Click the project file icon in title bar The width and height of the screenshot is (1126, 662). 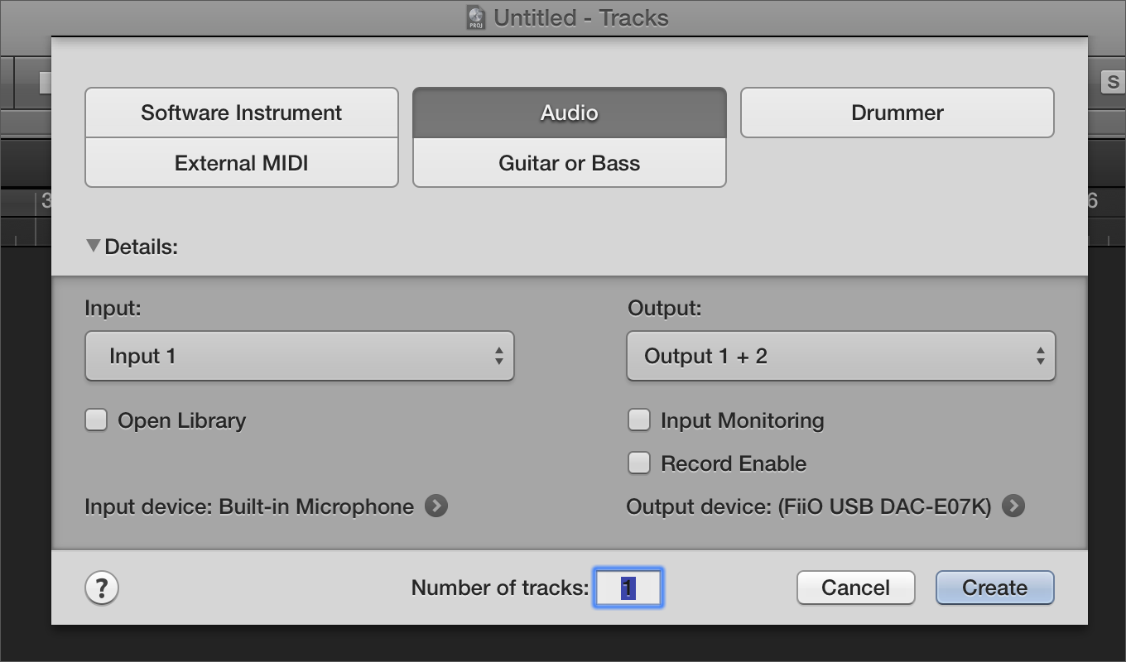coord(476,17)
